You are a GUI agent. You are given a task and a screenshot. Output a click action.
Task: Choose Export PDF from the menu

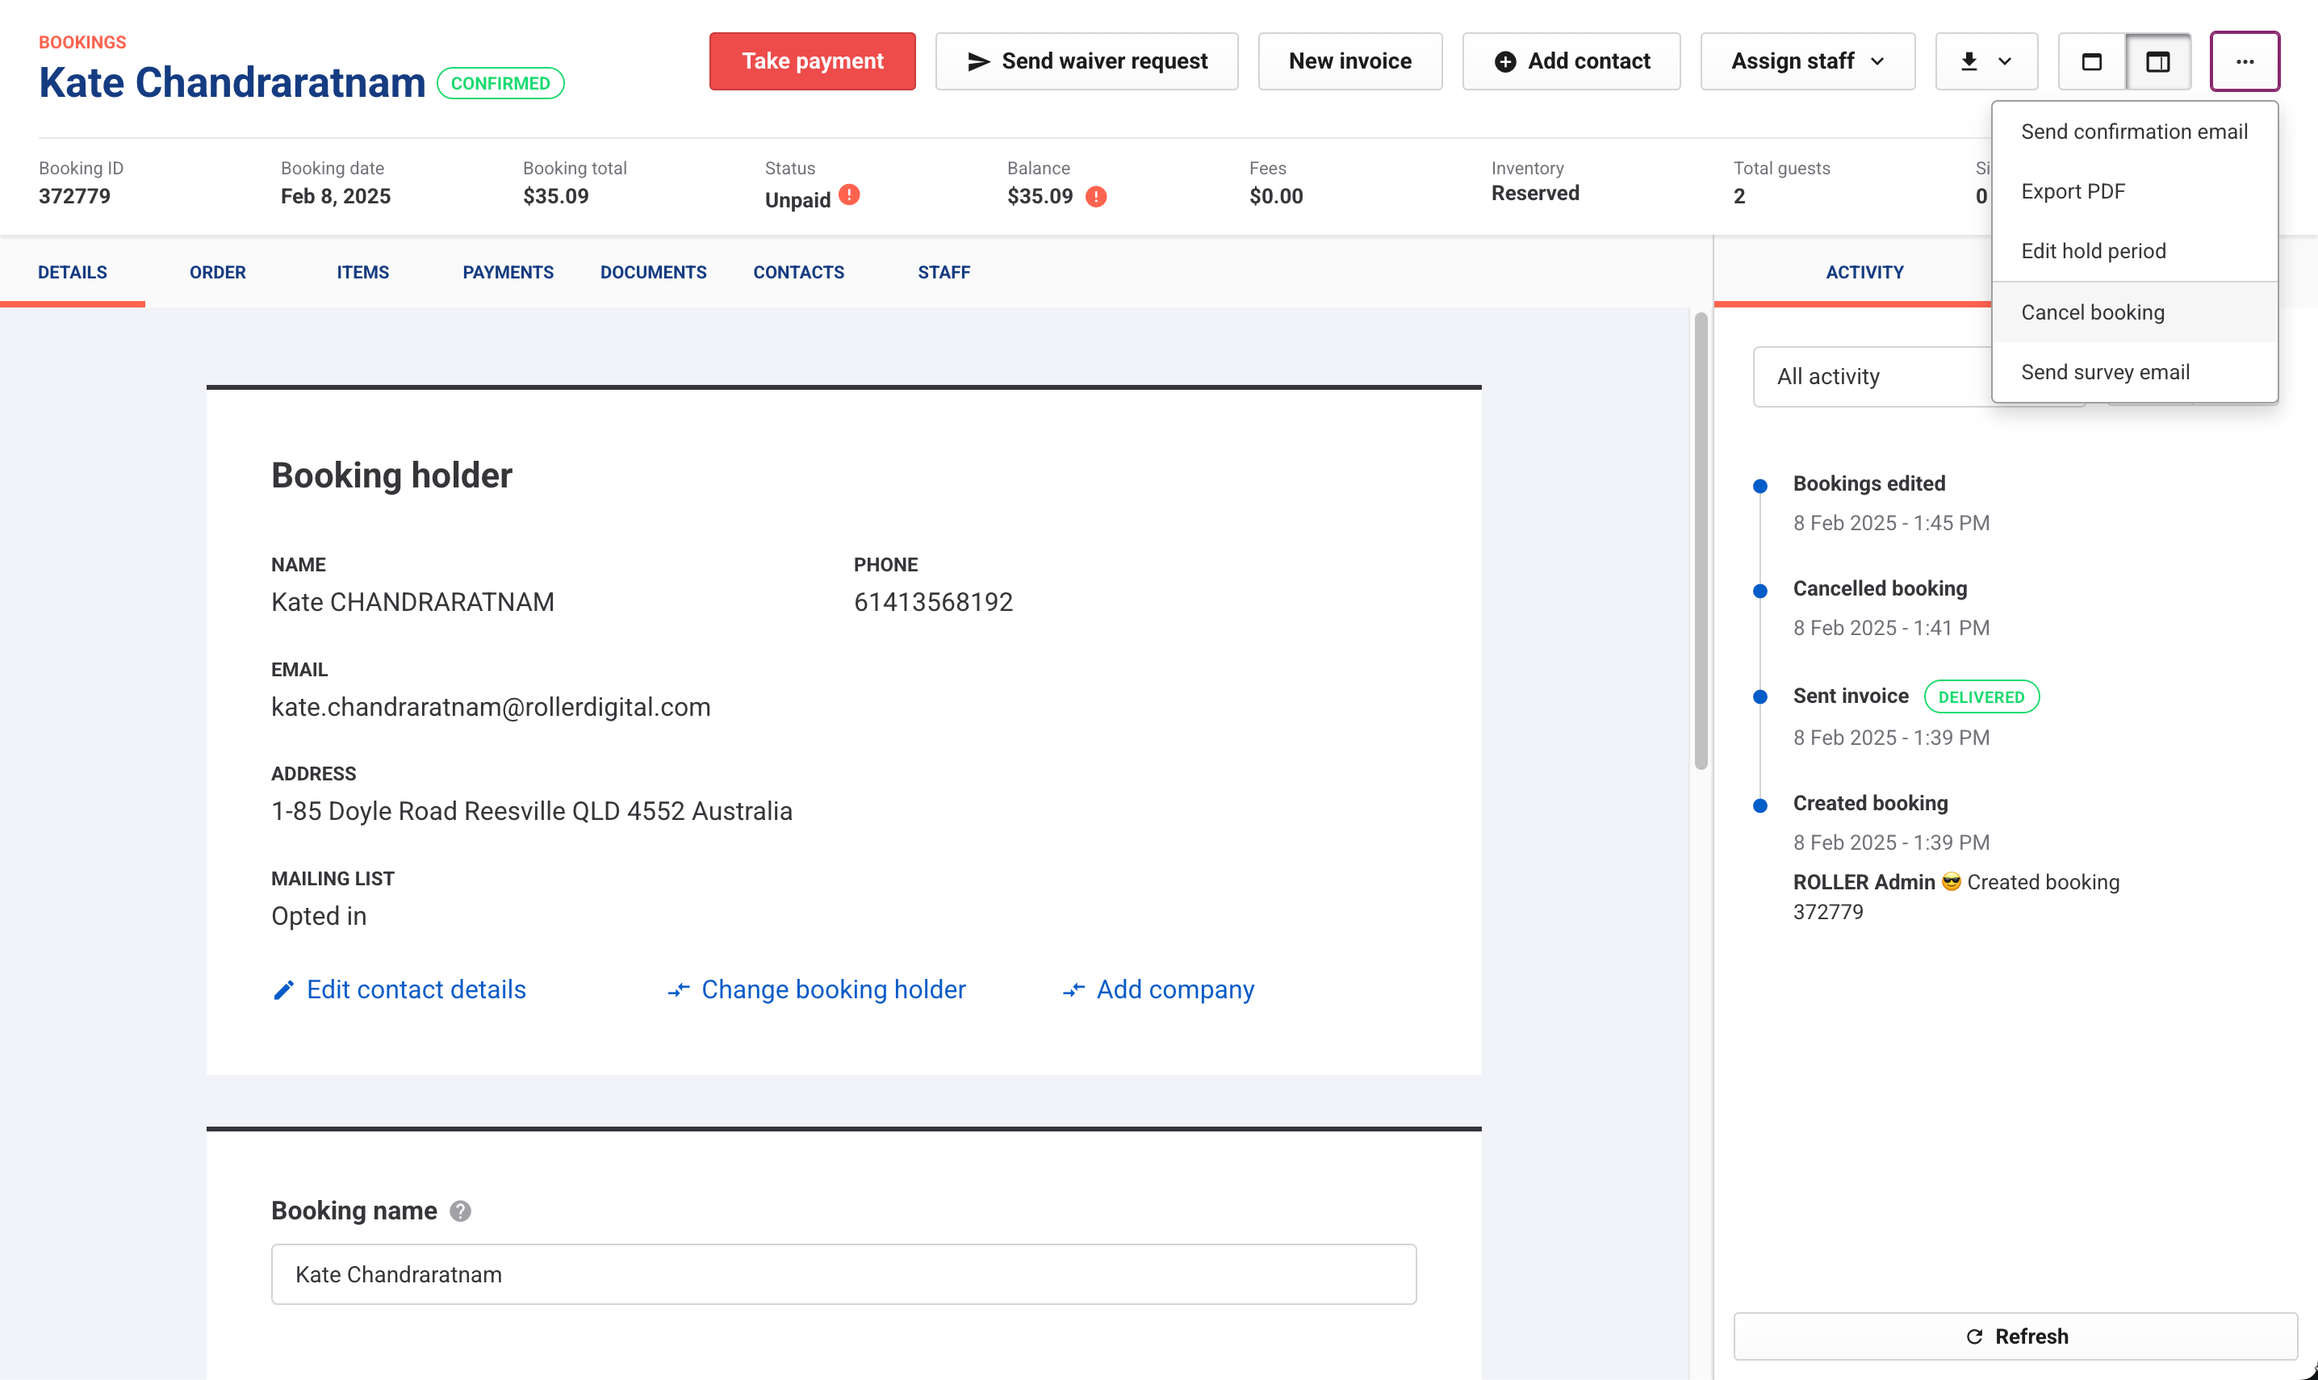[2134, 191]
